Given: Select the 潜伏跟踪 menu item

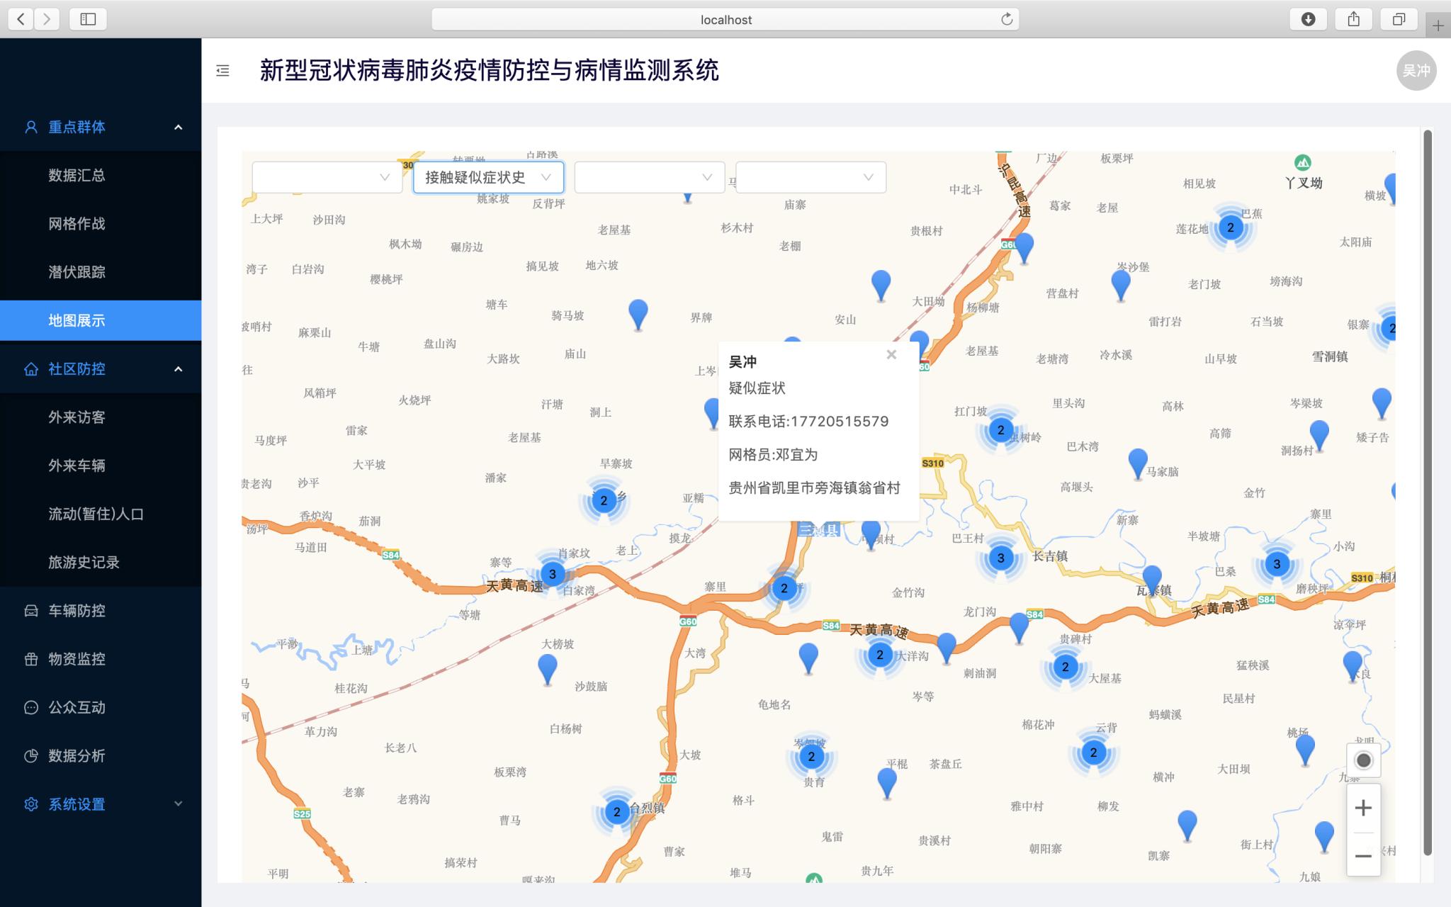Looking at the screenshot, I should 77,272.
